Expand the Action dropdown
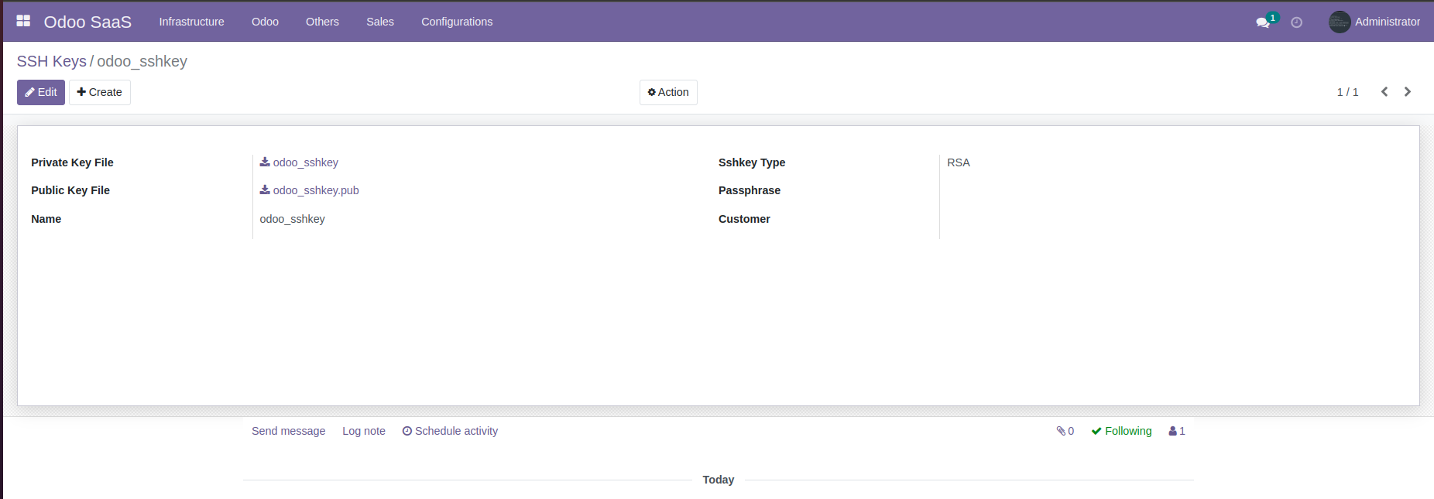 [x=668, y=92]
